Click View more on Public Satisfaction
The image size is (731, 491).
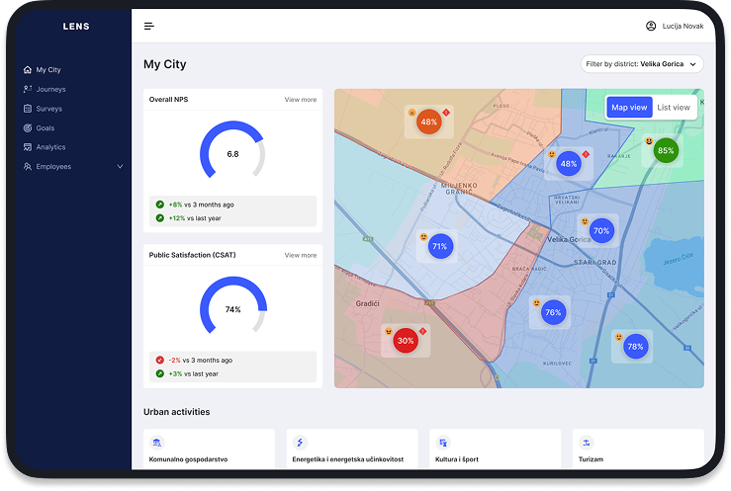301,255
